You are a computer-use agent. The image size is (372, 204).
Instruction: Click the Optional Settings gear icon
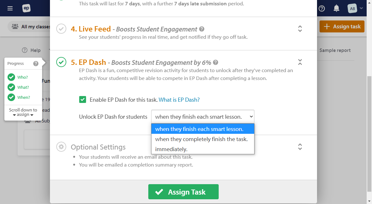pos(61,147)
